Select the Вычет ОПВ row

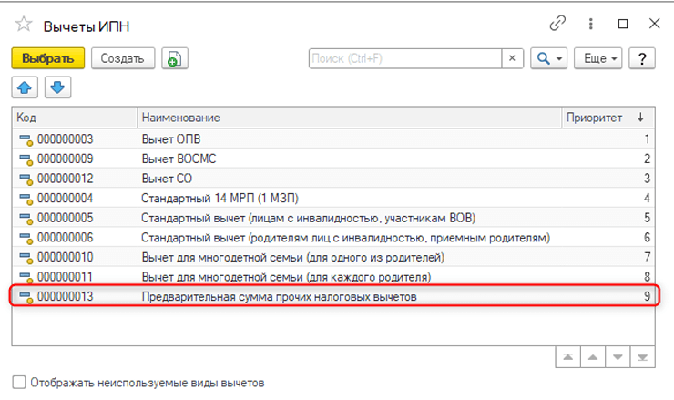tap(273, 139)
